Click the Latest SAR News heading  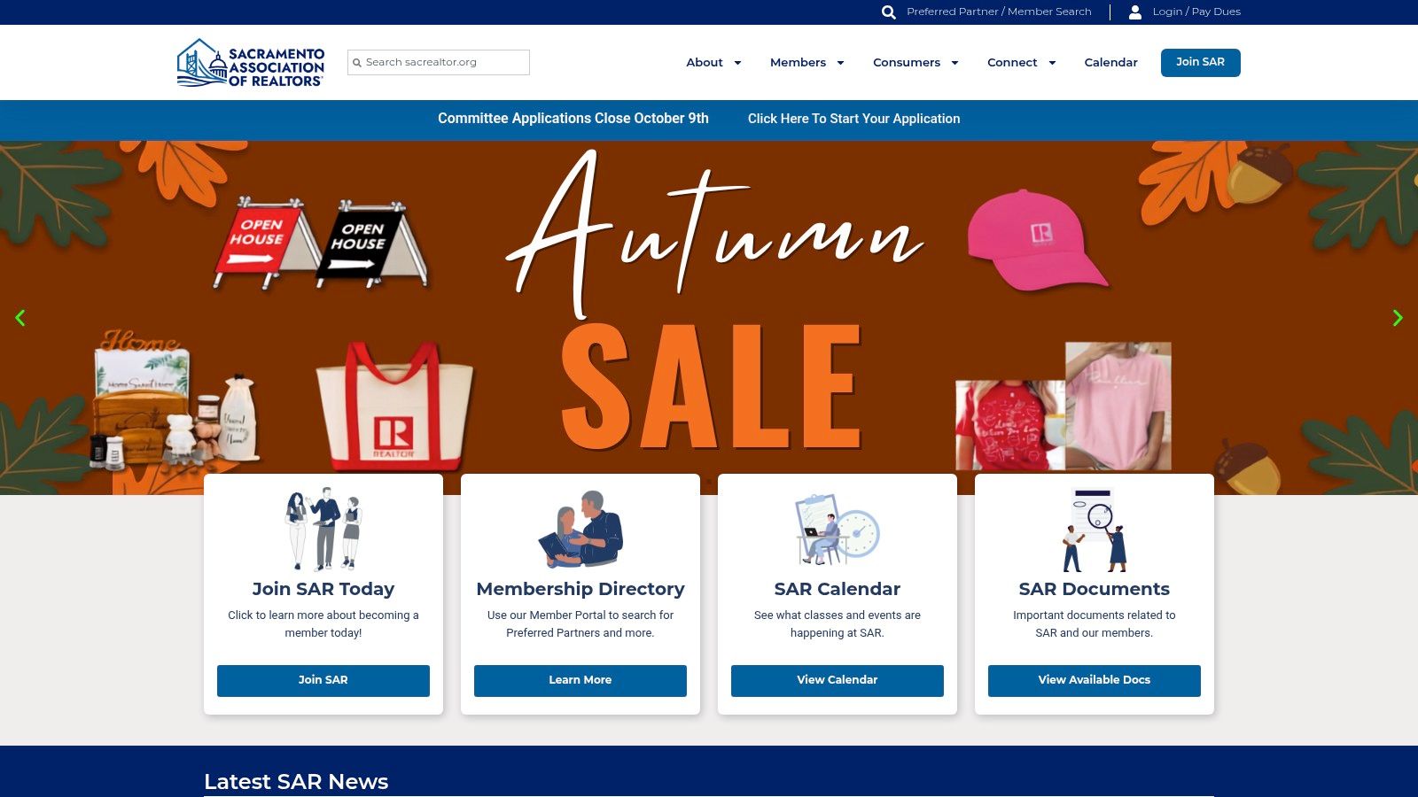pos(296,782)
